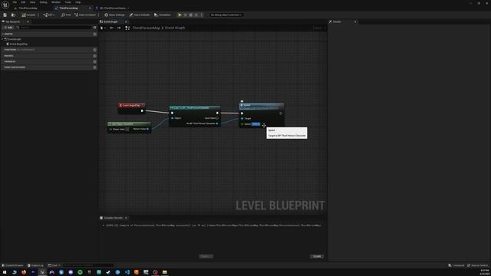491x276 pixels.
Task: Switch to the BP_ThirdPersonCharacter tab
Action: click(113, 8)
